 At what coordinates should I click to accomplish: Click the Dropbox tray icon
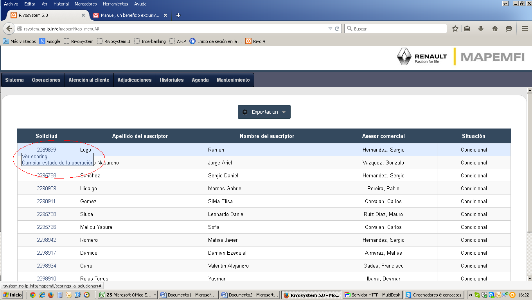pyautogui.click(x=484, y=295)
